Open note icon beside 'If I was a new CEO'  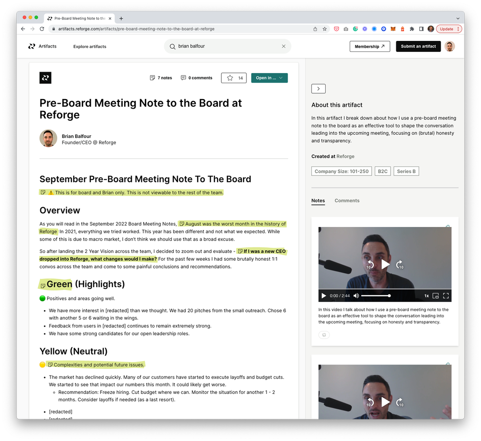[240, 251]
